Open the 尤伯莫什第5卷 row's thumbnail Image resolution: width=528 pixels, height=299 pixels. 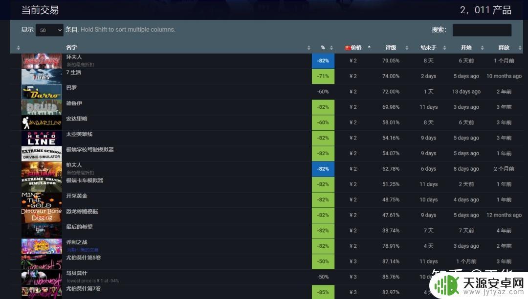[42, 262]
